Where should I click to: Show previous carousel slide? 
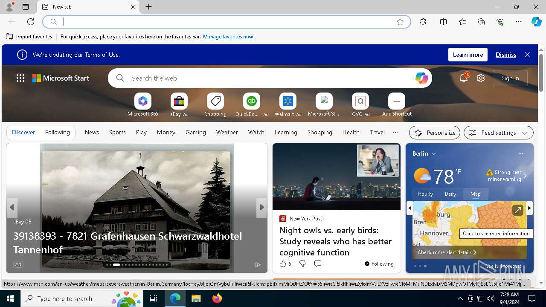[12, 207]
